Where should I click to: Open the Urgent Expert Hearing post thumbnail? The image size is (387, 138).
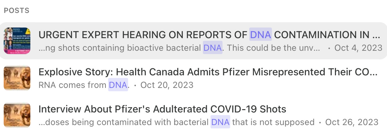(17, 41)
